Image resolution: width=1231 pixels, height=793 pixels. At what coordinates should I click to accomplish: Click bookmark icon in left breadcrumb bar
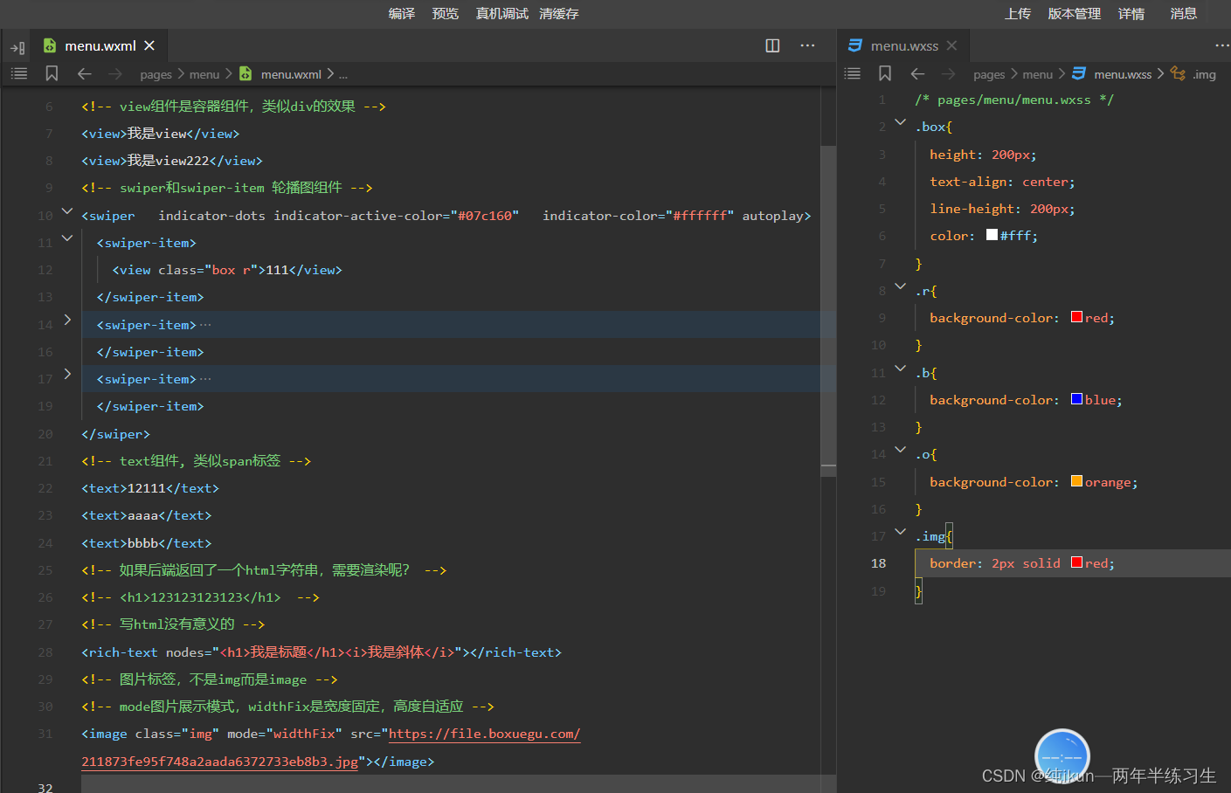tap(52, 74)
